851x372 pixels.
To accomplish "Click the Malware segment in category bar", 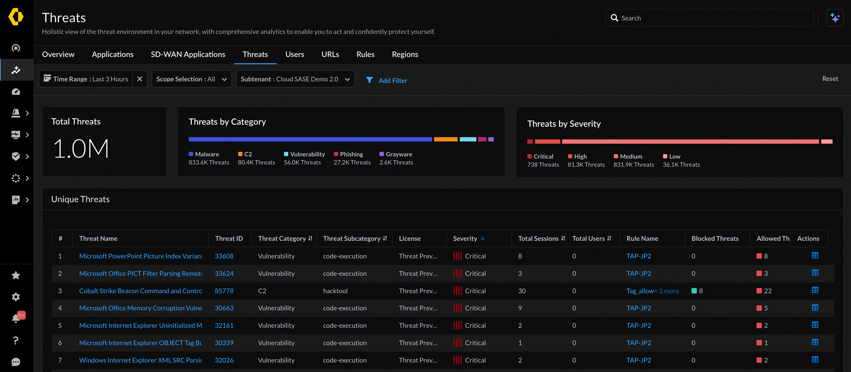I will tap(310, 139).
